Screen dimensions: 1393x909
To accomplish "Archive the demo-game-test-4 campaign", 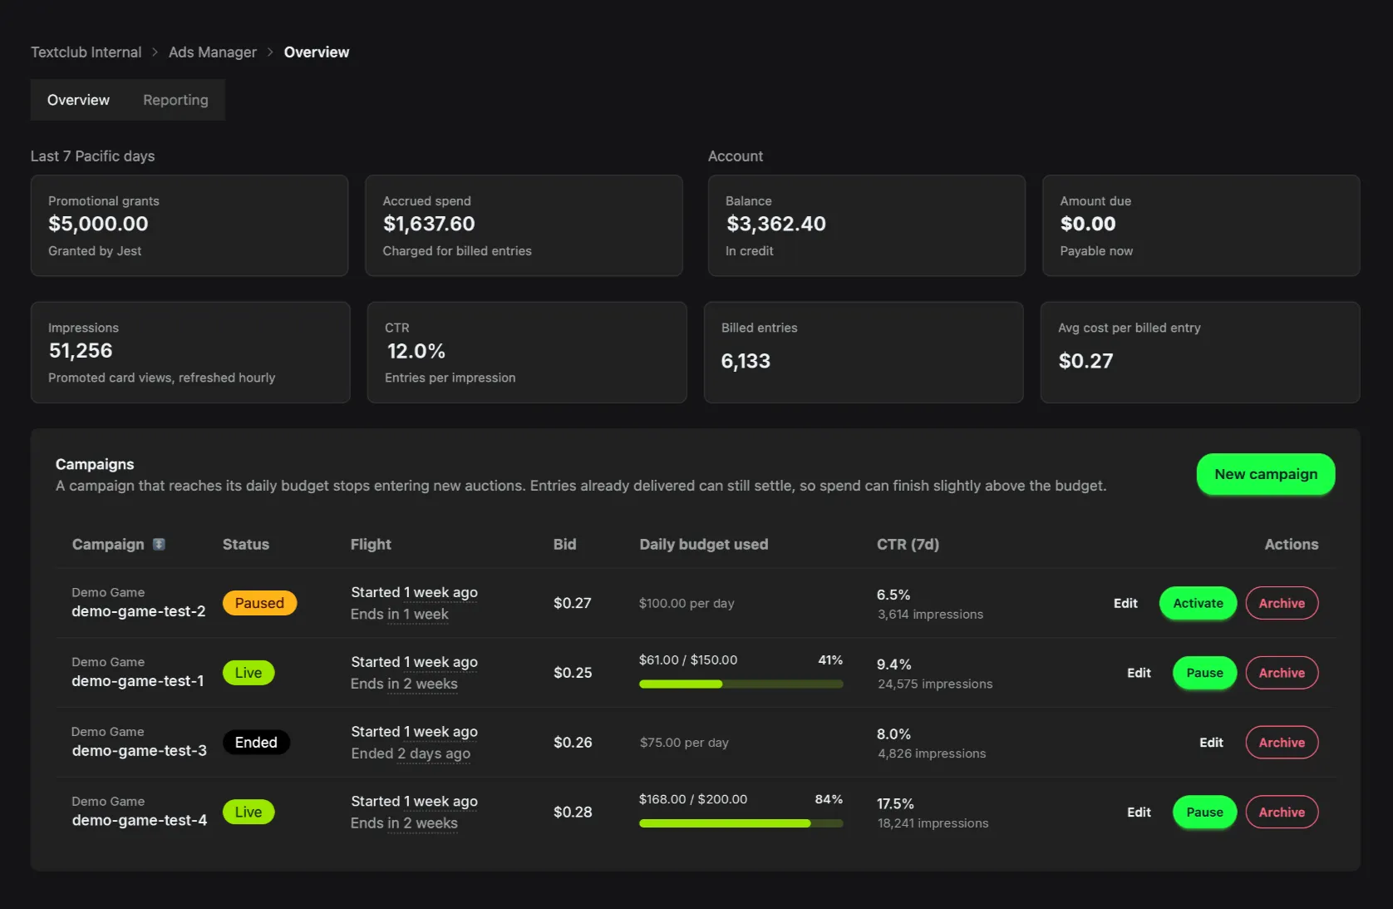I will coord(1282,813).
